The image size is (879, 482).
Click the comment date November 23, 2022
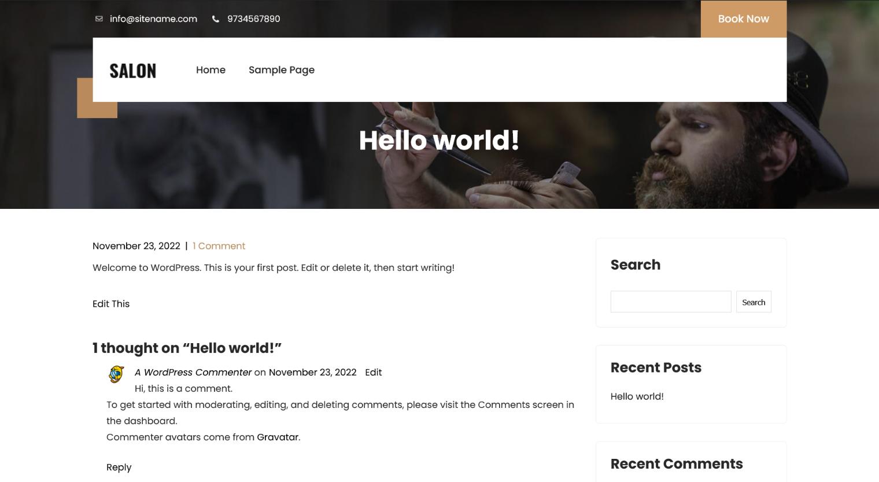(x=312, y=373)
